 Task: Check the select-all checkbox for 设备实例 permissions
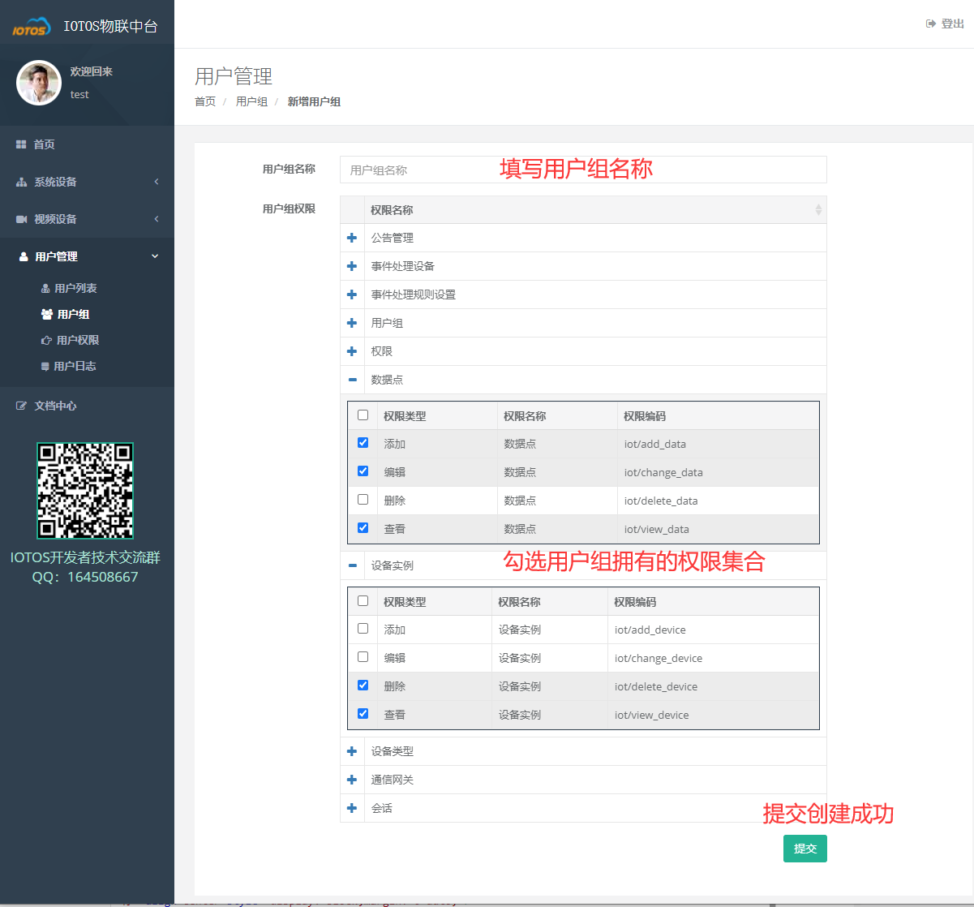pos(362,600)
